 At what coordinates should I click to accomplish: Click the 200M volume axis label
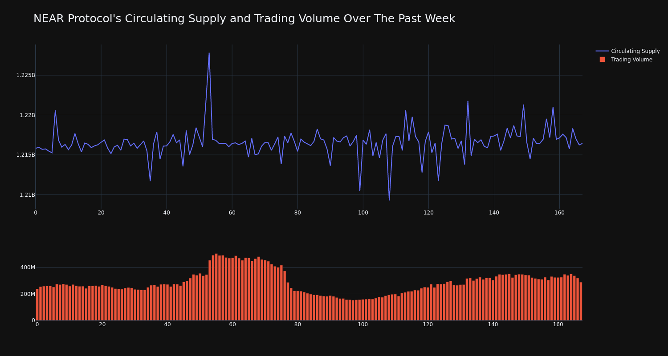27,294
